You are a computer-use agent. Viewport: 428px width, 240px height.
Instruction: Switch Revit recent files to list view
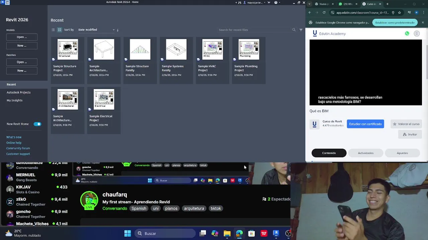pyautogui.click(x=53, y=30)
